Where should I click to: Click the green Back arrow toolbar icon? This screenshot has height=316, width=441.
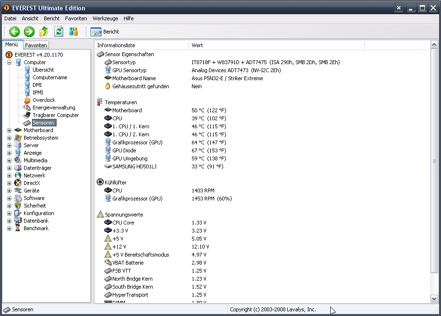(14, 32)
